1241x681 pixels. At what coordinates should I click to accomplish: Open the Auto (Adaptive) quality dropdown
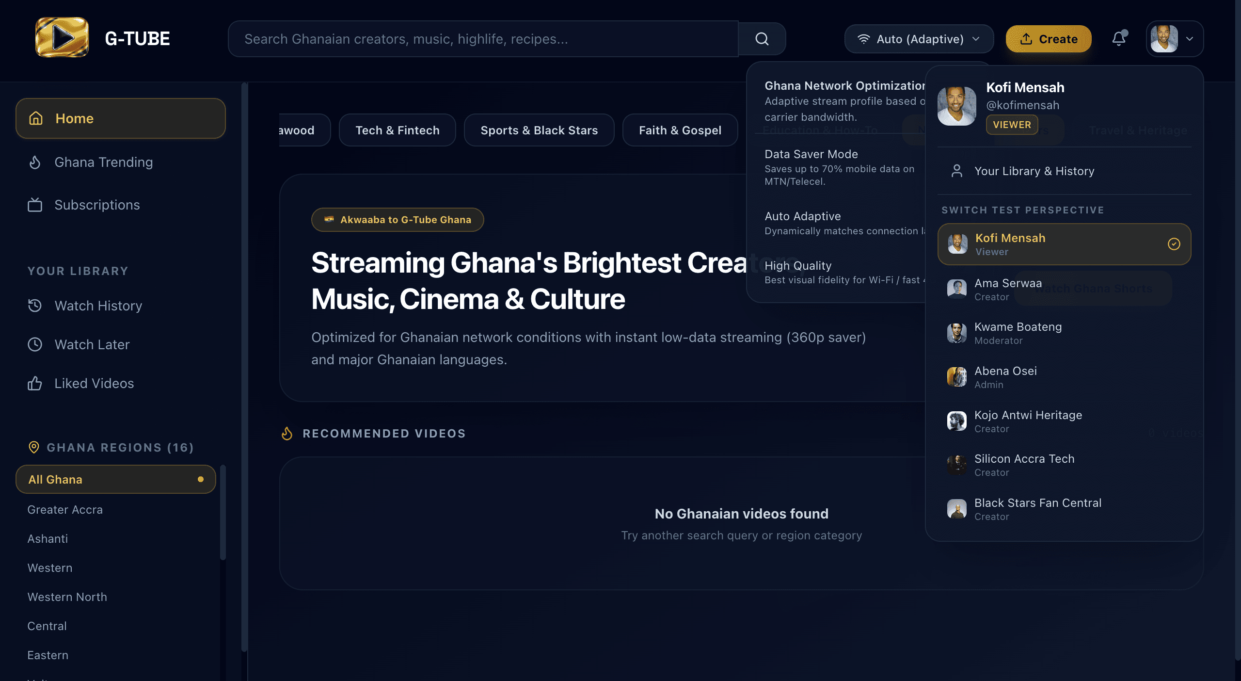coord(919,39)
